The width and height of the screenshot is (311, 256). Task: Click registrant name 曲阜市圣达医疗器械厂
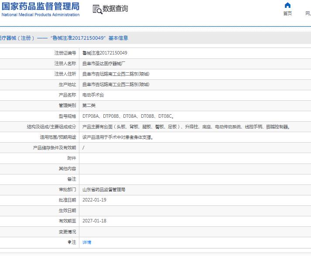[104, 63]
